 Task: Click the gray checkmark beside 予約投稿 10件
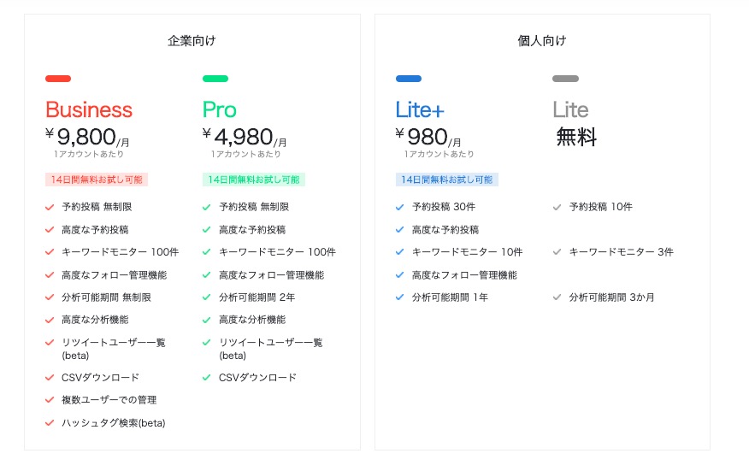(x=557, y=207)
